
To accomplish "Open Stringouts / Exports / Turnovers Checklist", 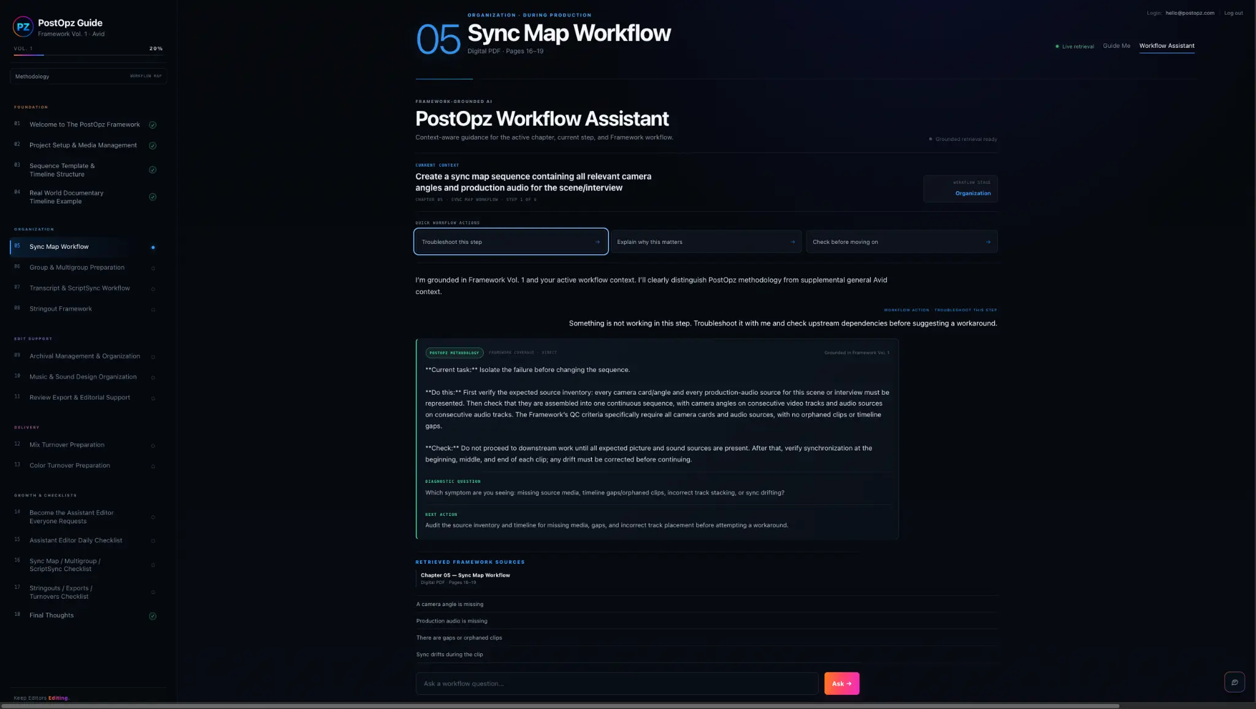I will pyautogui.click(x=61, y=593).
